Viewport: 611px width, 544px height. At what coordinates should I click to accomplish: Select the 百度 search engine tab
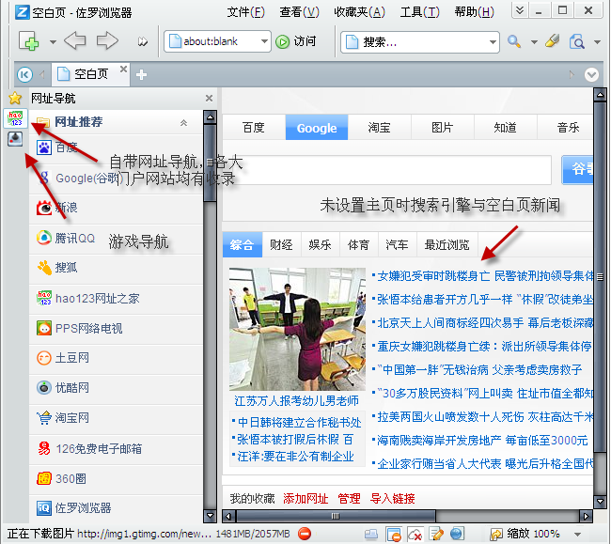tap(254, 128)
